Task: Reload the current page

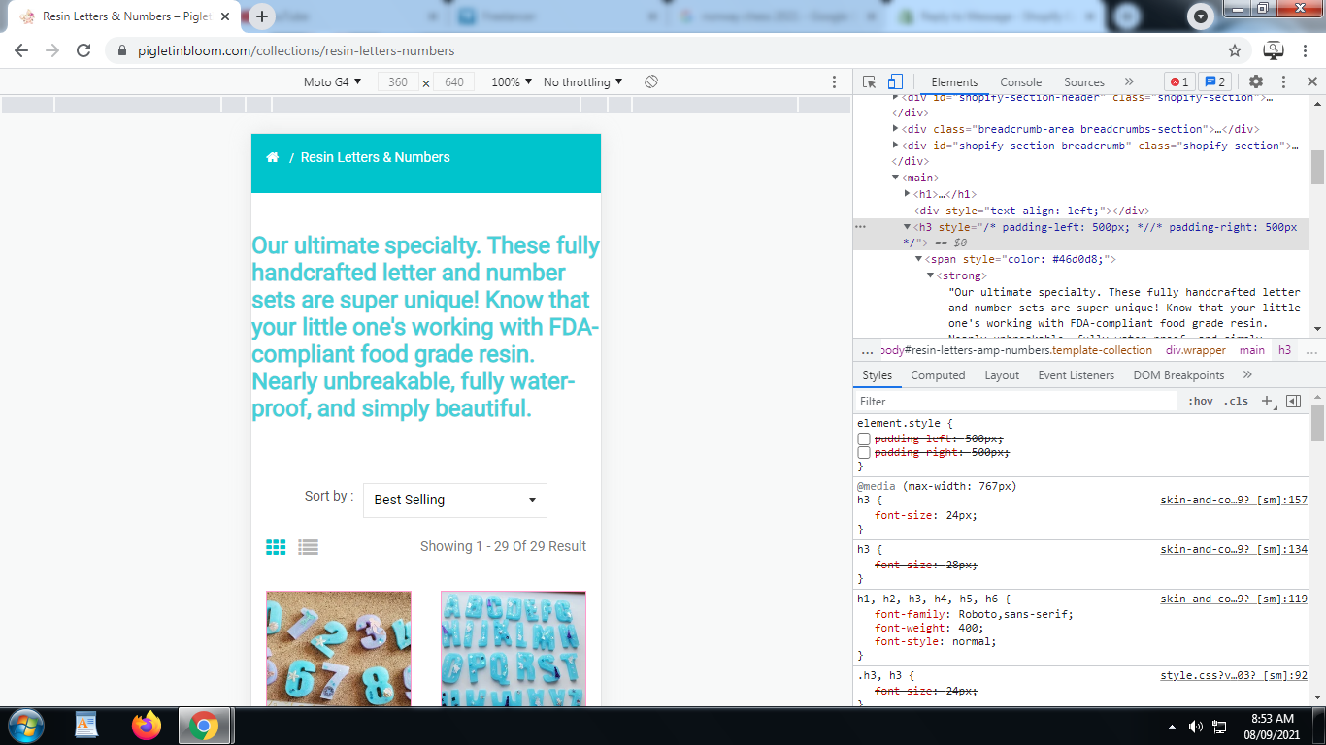Action: (x=83, y=50)
